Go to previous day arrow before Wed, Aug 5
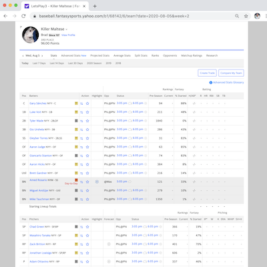 pos(23,55)
